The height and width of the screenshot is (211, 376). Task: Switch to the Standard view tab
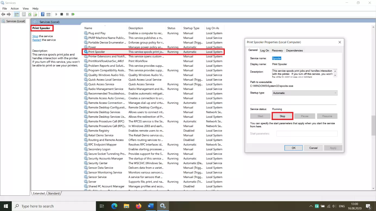click(54, 193)
